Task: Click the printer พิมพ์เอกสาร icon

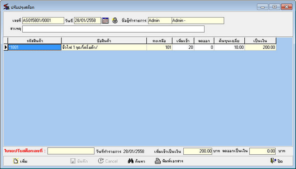Action: click(x=157, y=161)
